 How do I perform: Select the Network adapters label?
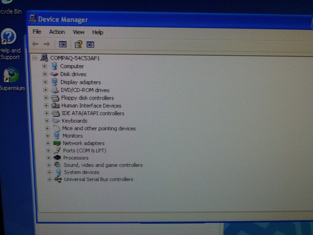tap(83, 143)
